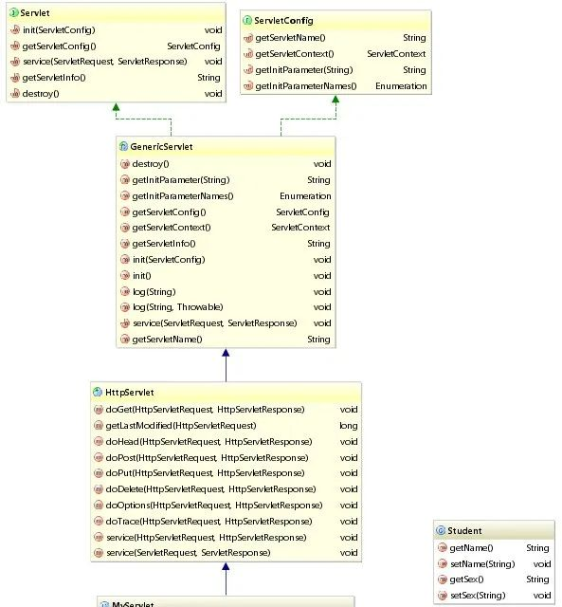The height and width of the screenshot is (607, 562).
Task: Click Enumeration return type in ServletConfig
Action: coord(401,86)
